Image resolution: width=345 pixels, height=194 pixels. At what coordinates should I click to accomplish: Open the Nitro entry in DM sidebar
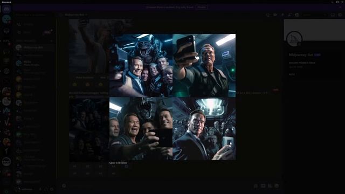click(x=34, y=32)
